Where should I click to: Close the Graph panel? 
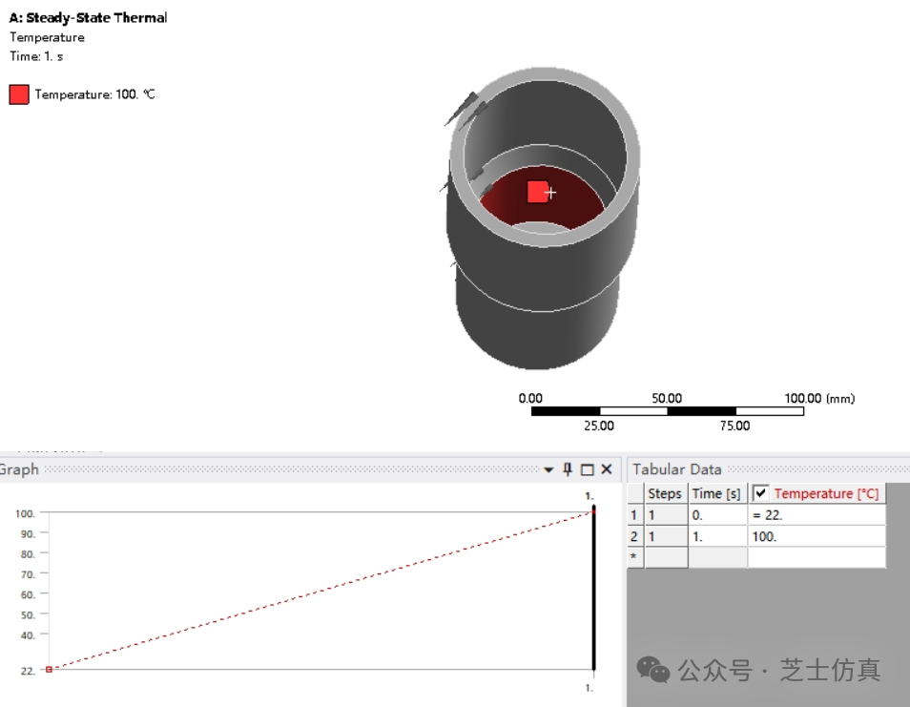pyautogui.click(x=607, y=469)
